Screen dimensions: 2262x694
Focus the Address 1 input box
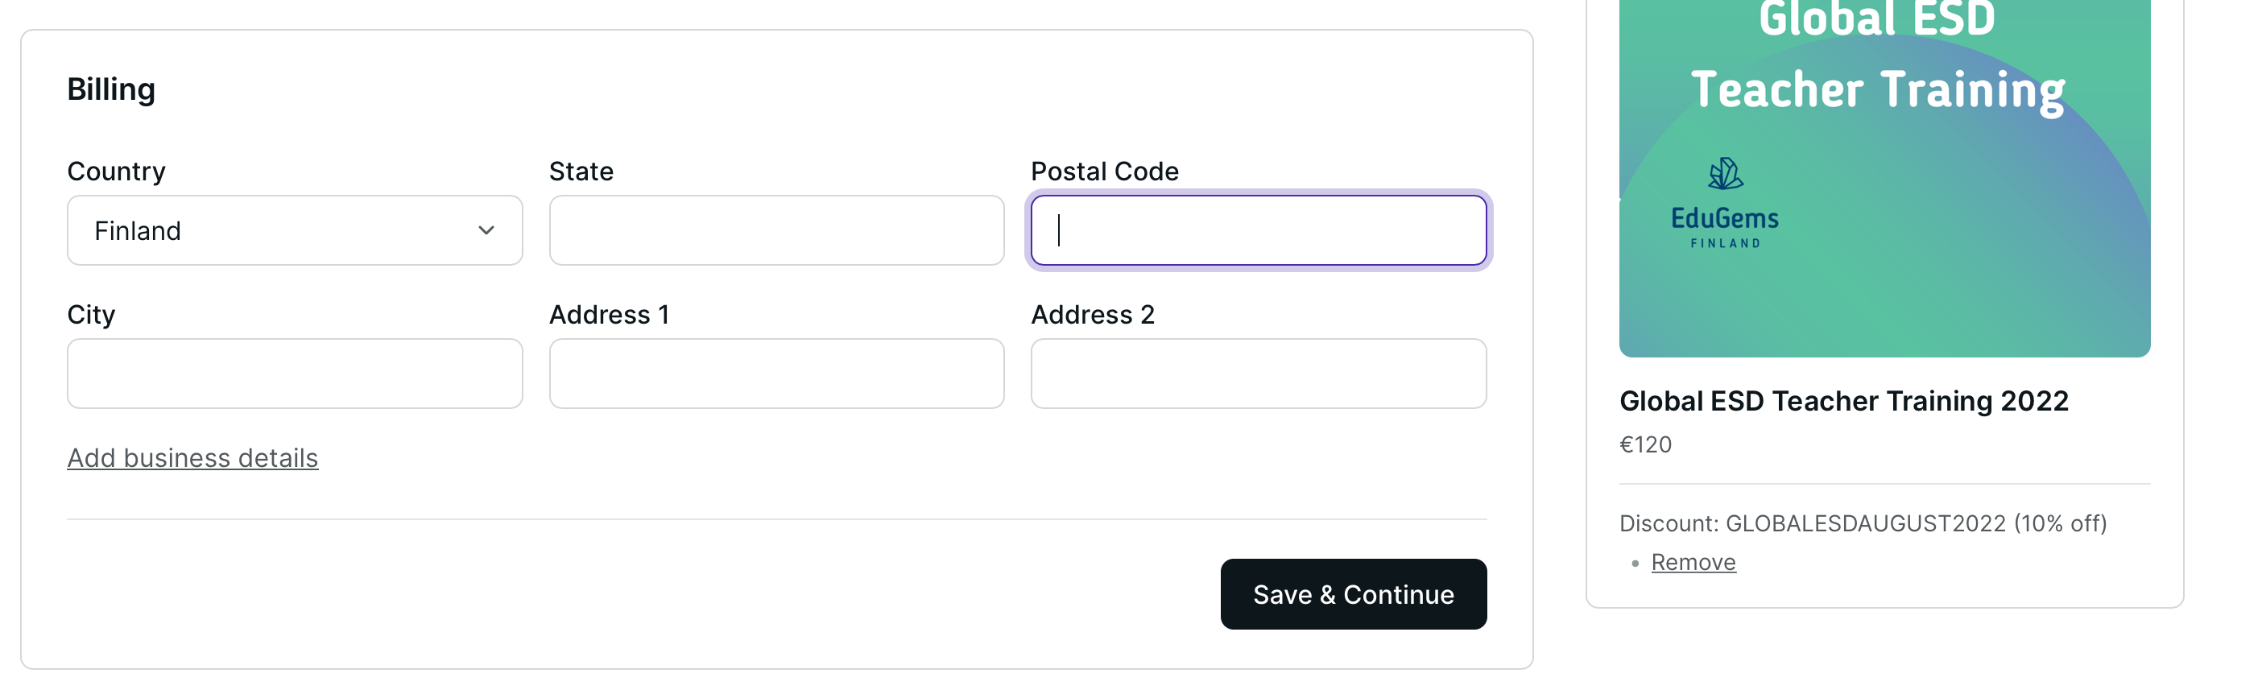point(775,374)
